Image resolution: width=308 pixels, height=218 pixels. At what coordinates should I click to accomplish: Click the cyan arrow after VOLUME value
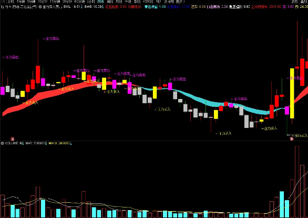point(23,143)
